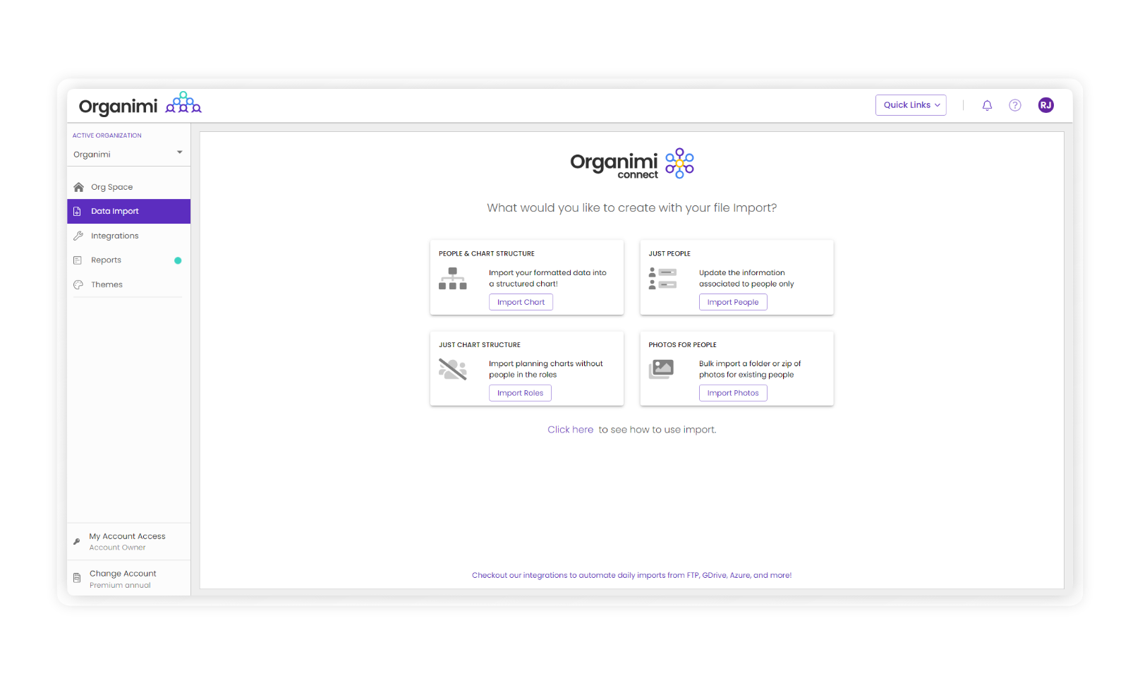
Task: Click the photo image icon in Photos for People
Action: [x=662, y=369]
